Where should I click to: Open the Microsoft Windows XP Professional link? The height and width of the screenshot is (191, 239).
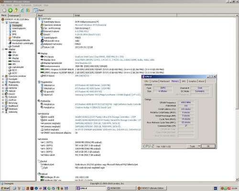pyautogui.click(x=90, y=25)
